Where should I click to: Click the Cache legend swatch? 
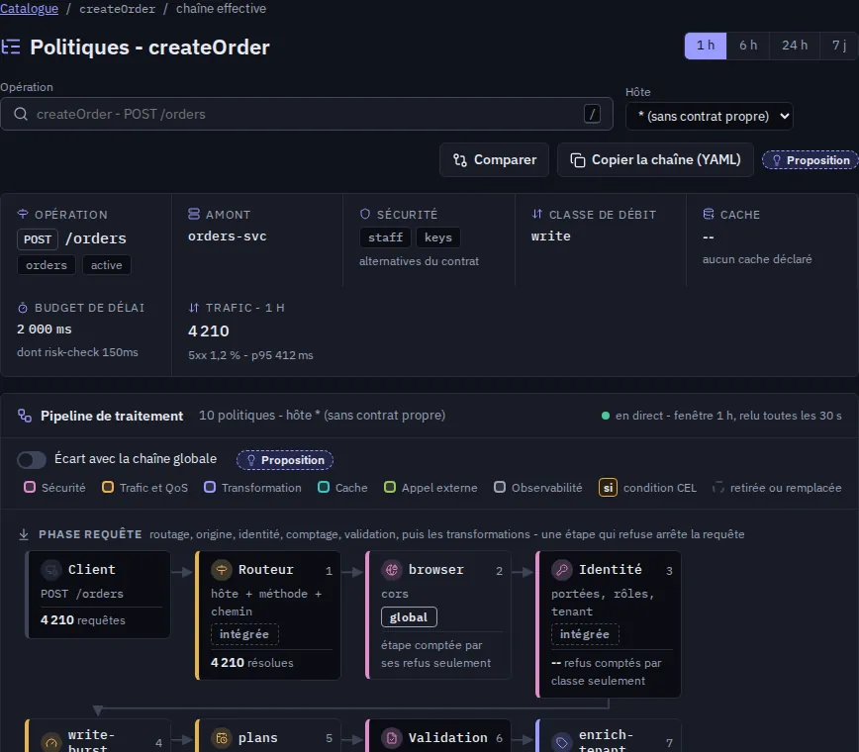click(x=324, y=487)
